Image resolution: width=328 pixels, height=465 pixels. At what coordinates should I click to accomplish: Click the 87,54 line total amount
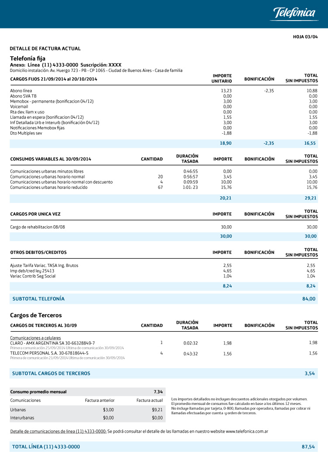[x=308, y=447]
